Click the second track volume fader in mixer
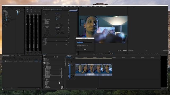The height and width of the screenshot is (95, 170). tap(30, 24)
